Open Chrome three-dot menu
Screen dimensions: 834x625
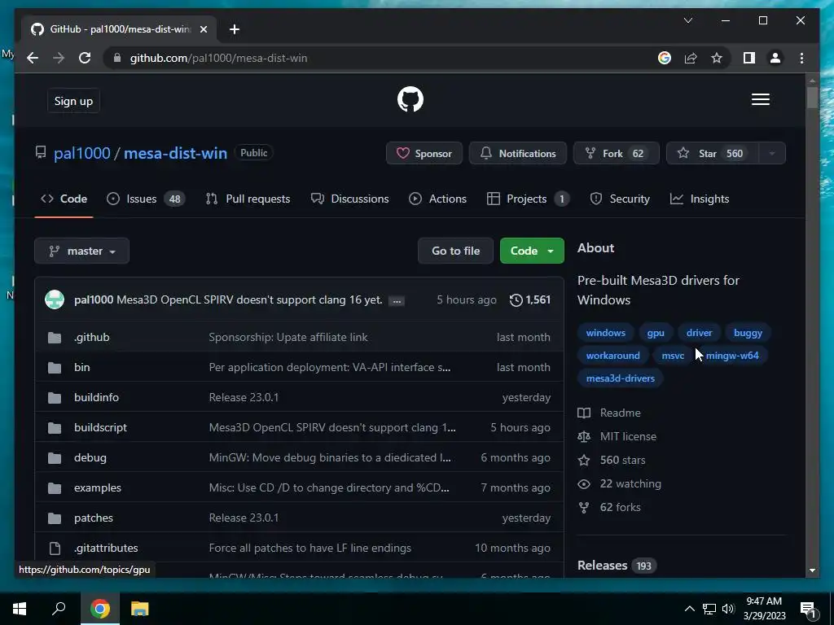point(801,58)
